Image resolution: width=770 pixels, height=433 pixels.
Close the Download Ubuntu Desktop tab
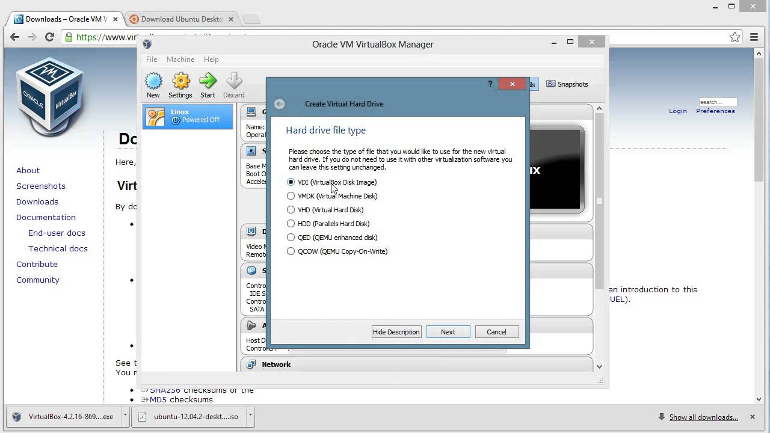click(231, 19)
